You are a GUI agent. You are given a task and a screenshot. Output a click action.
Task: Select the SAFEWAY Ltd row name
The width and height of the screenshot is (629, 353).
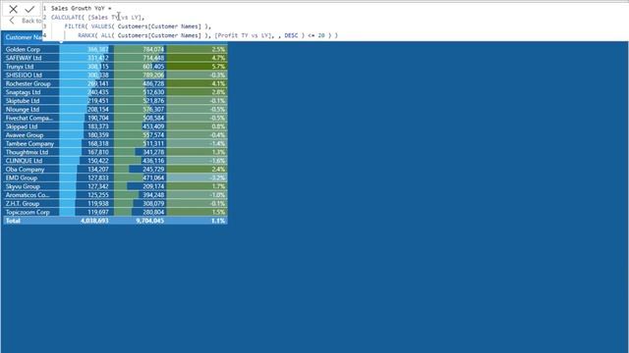[24, 58]
